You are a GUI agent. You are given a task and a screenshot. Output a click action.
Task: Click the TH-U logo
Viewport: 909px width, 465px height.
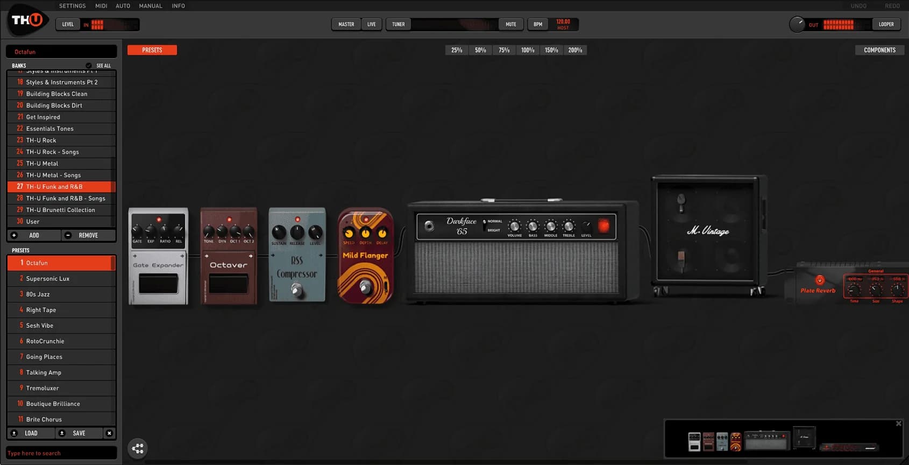tap(27, 21)
